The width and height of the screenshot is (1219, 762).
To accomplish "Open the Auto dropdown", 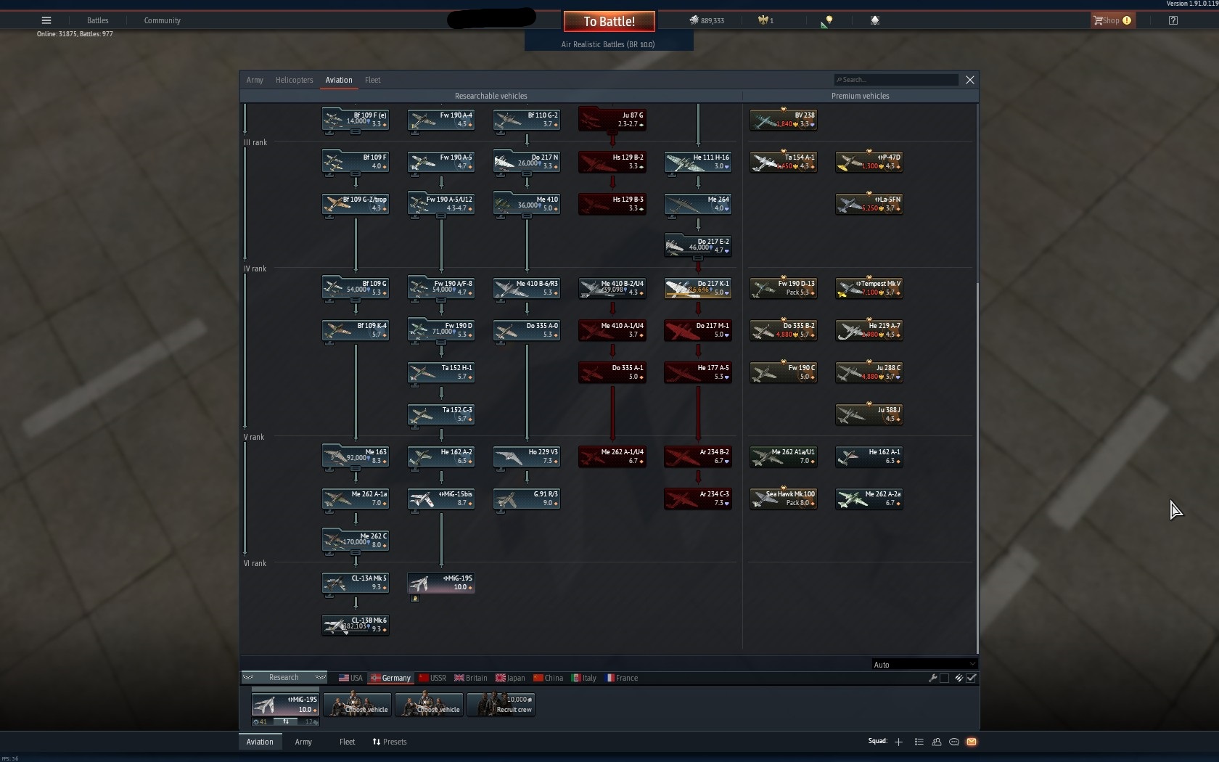I will [x=924, y=664].
